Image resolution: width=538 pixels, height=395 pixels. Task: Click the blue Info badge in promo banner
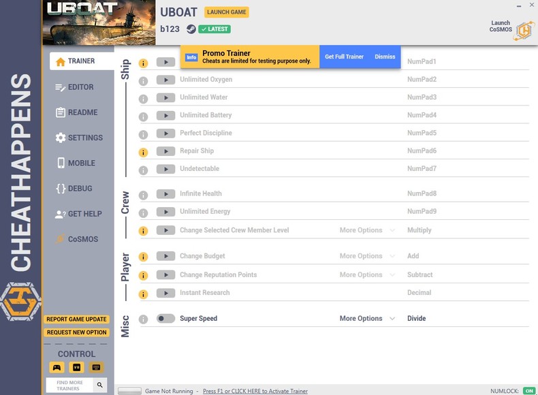click(x=191, y=57)
